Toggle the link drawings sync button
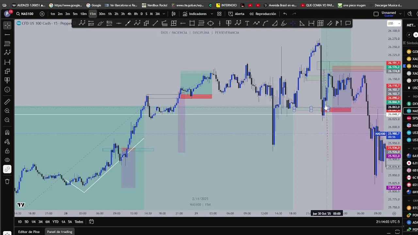The width and height of the screenshot is (418, 235). pyautogui.click(x=7, y=169)
